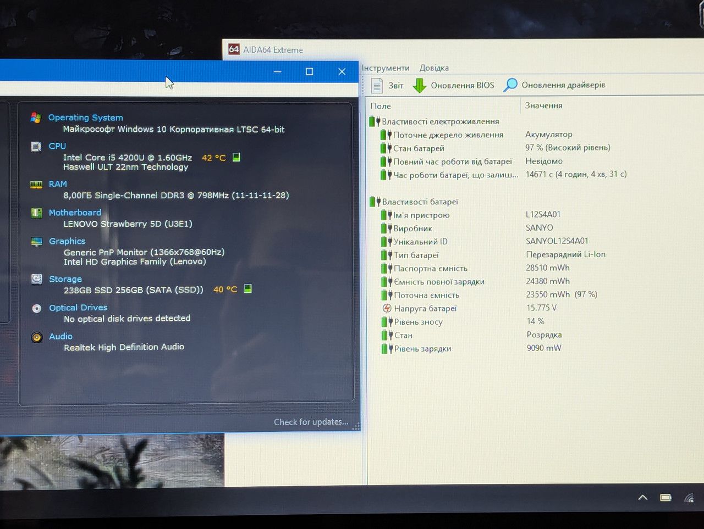Click the Motherboard icon

tap(37, 213)
